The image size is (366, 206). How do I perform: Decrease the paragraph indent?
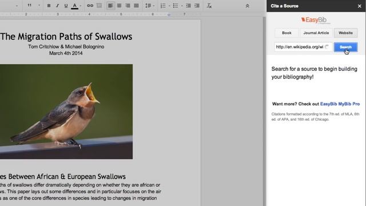pyautogui.click(x=188, y=6)
